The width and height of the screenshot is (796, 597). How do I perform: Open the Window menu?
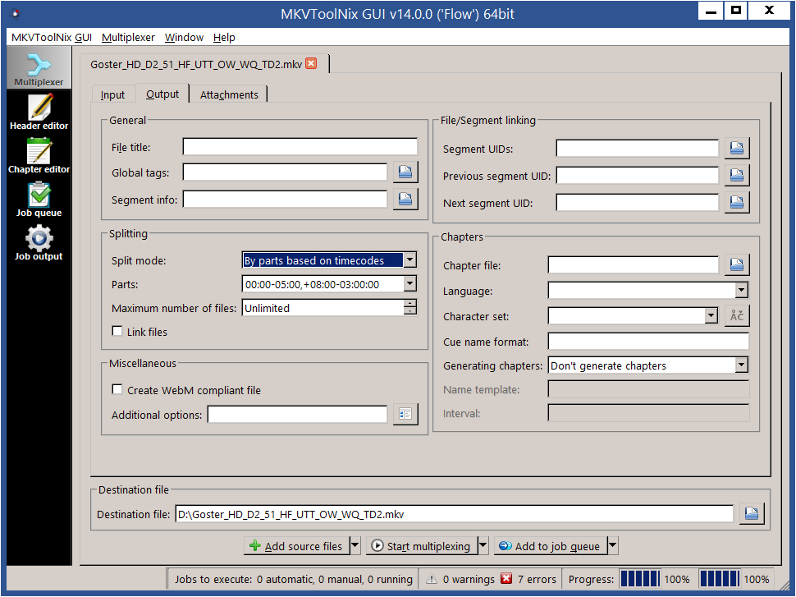pos(185,37)
